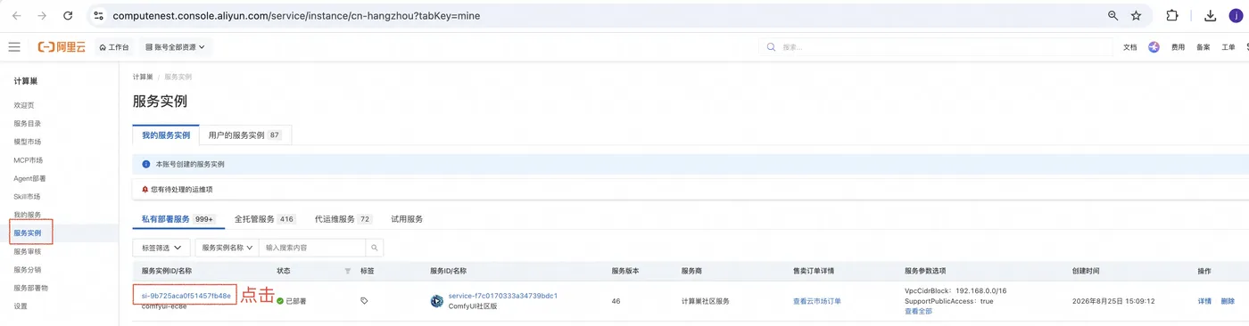Expand the 账号全部资源 dropdown

click(x=175, y=46)
